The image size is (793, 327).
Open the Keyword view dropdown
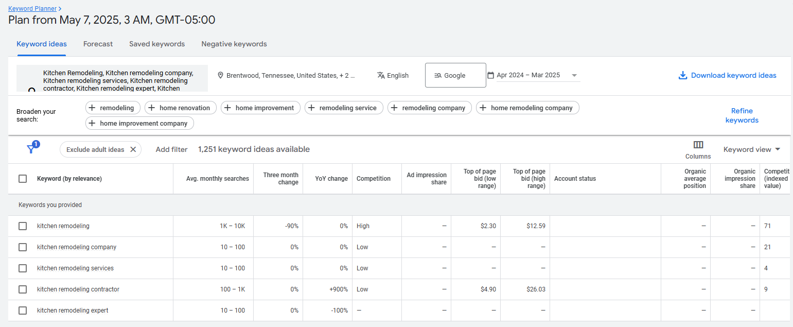[x=752, y=149]
